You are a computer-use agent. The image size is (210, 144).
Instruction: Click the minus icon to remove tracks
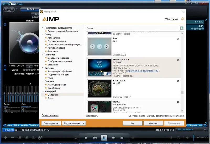click(12, 138)
